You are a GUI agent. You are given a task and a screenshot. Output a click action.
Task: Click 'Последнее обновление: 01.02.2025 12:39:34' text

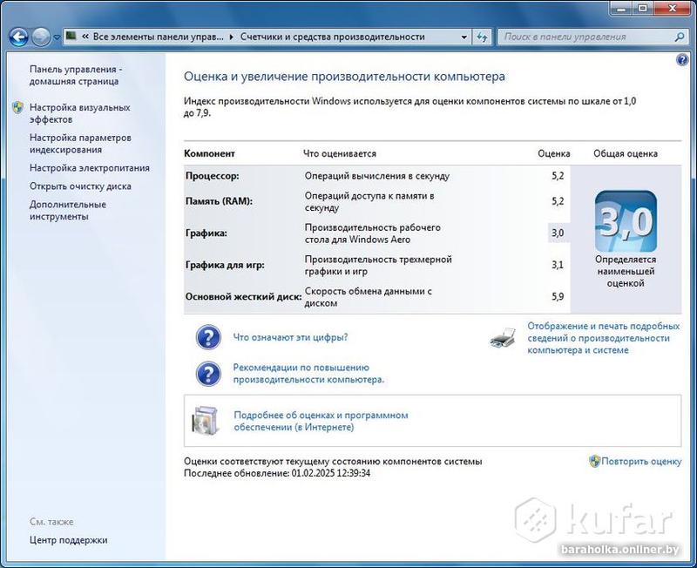[x=277, y=473]
